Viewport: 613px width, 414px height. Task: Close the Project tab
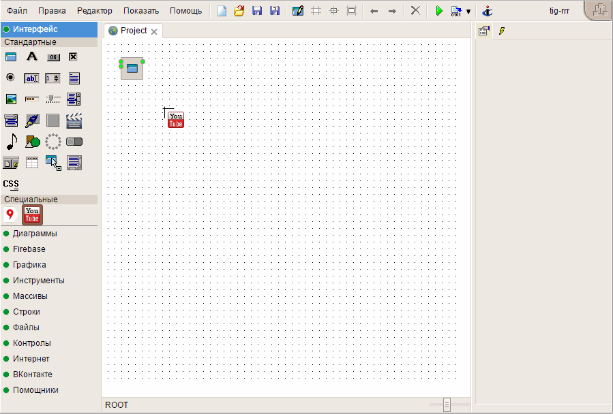pyautogui.click(x=154, y=31)
